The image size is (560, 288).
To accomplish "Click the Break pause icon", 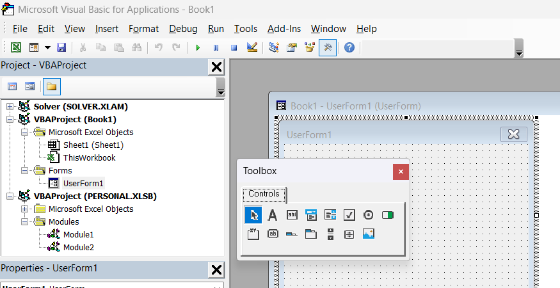I will [216, 47].
